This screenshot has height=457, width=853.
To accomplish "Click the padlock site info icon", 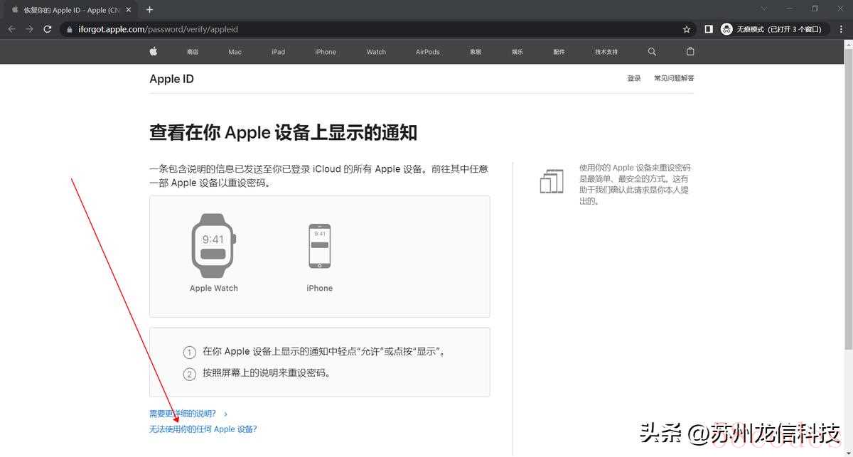I will coord(69,29).
